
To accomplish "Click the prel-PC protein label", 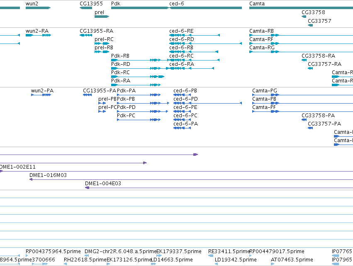I will coord(107,107).
